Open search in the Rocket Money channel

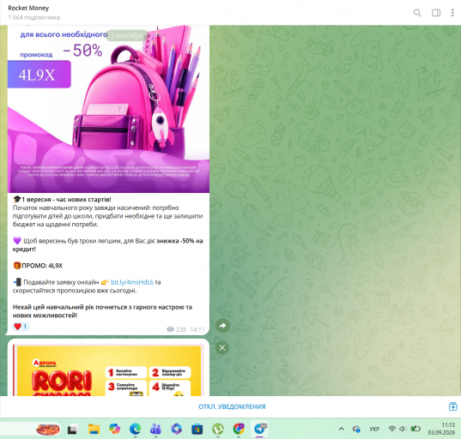[417, 13]
